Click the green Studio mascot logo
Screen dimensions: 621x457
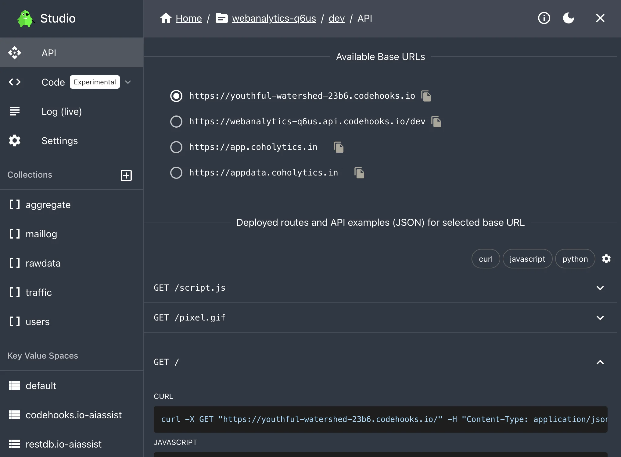pos(25,19)
